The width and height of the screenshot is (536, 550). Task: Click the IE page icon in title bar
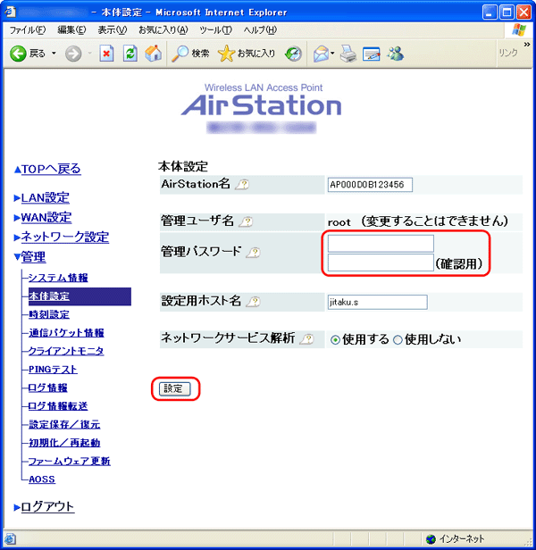point(10,12)
